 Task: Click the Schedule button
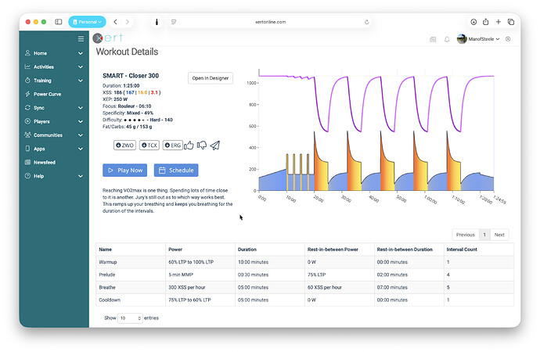[176, 170]
